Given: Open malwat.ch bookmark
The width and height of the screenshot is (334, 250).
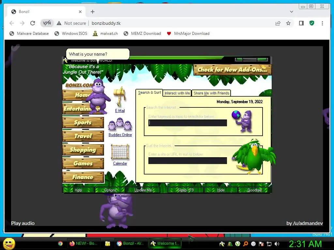Looking at the screenshot, I should click(105, 34).
